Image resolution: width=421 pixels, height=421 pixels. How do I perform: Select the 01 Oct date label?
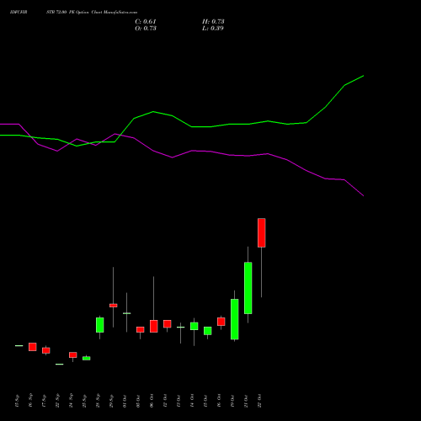(x=125, y=401)
